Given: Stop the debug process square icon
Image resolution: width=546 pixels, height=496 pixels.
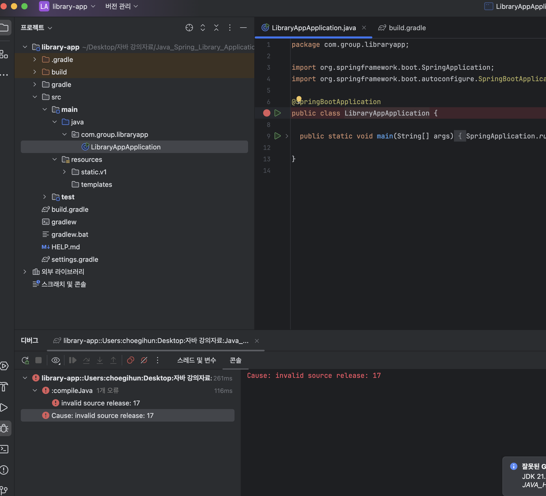Looking at the screenshot, I should (x=38, y=360).
